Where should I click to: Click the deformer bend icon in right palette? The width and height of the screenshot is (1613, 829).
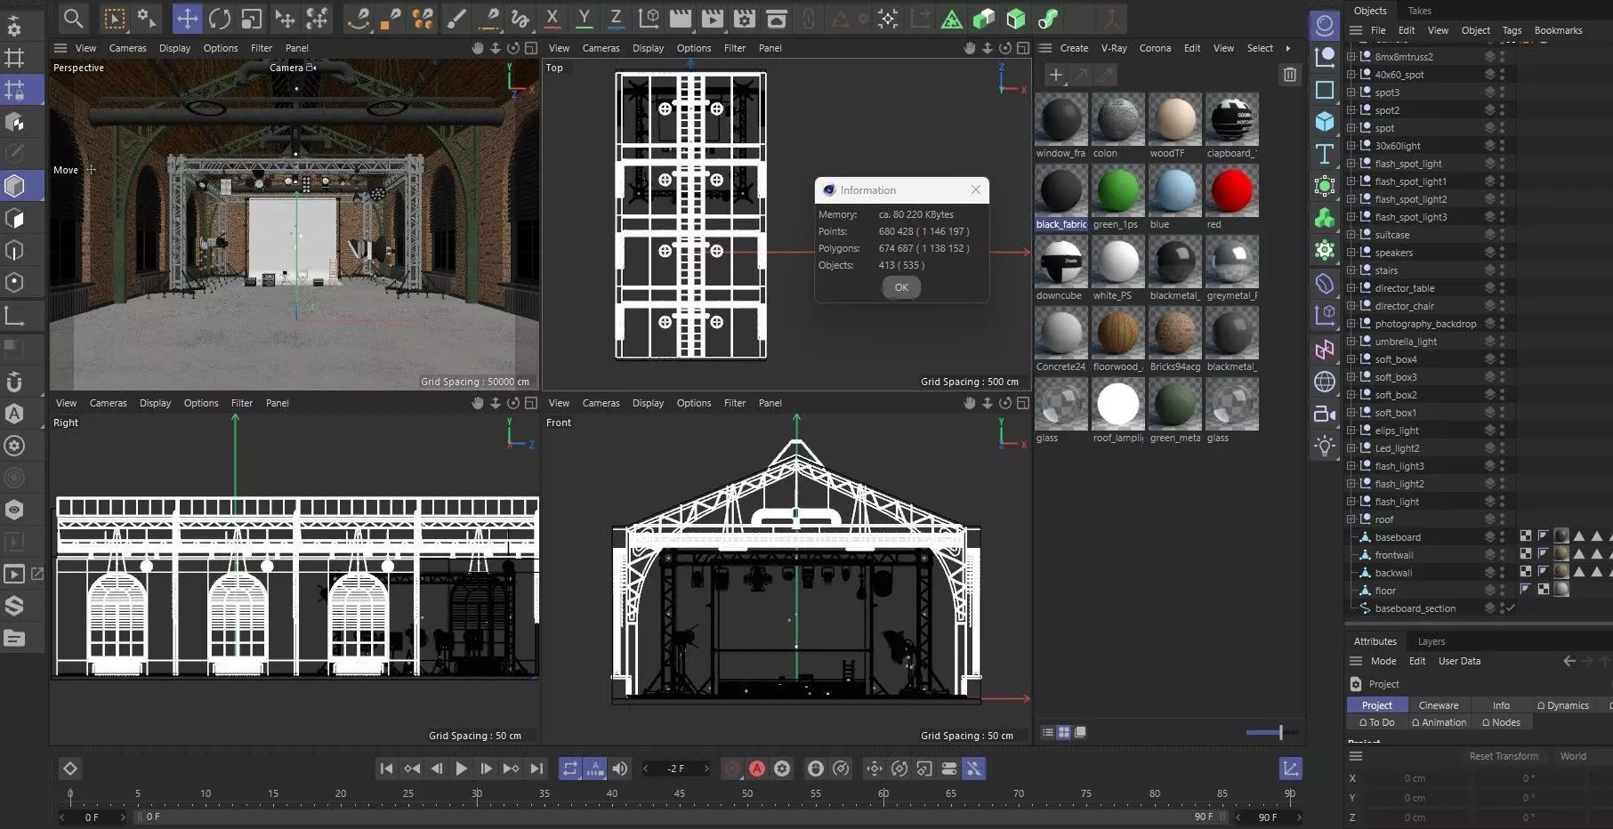point(1325,284)
